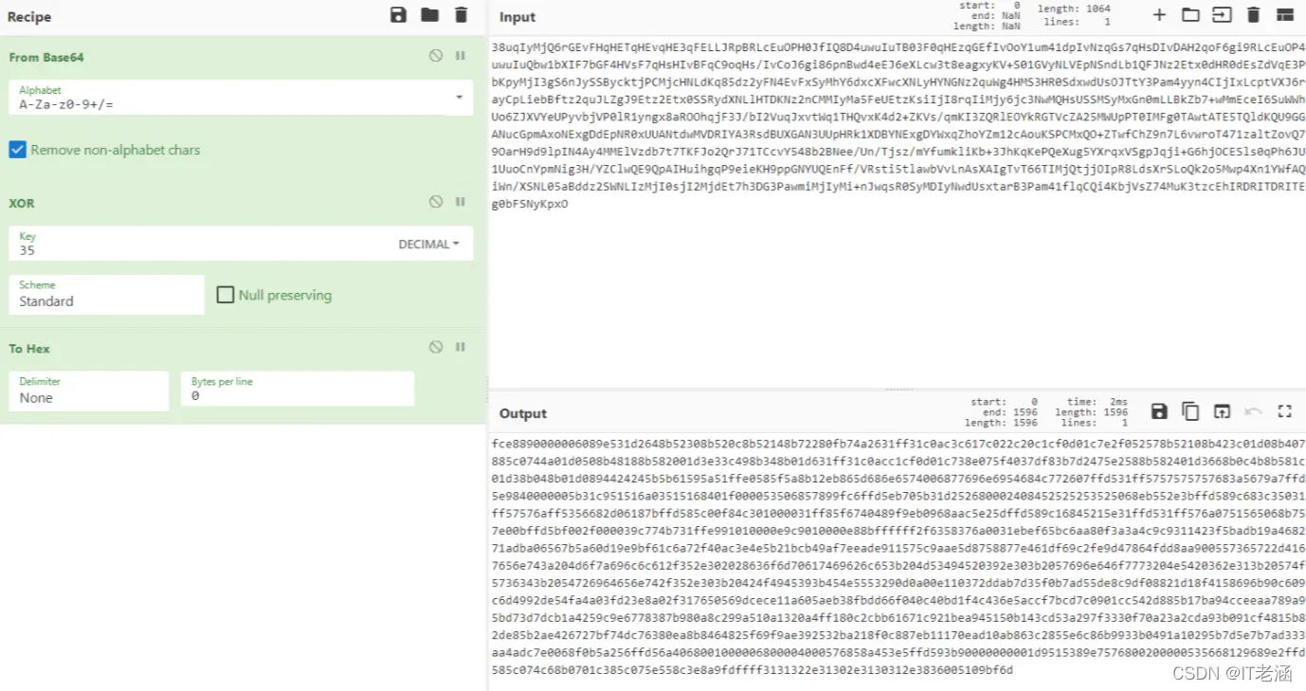1306x691 pixels.
Task: Open folder as input icon
Action: point(1190,14)
